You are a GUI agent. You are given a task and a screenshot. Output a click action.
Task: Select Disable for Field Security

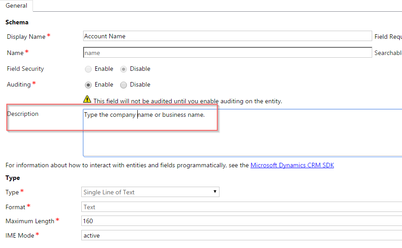[x=124, y=69]
